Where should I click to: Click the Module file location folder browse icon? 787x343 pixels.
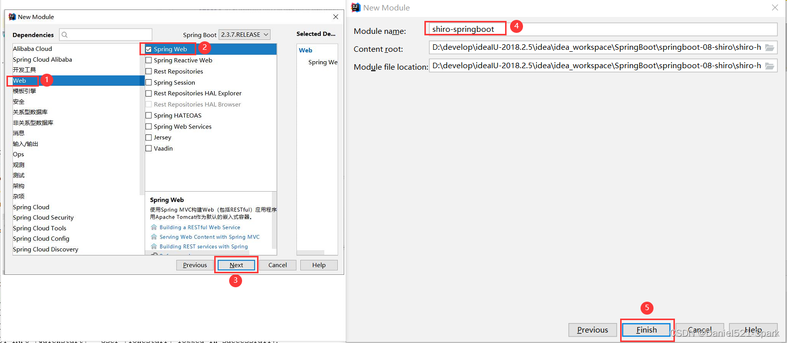[770, 66]
